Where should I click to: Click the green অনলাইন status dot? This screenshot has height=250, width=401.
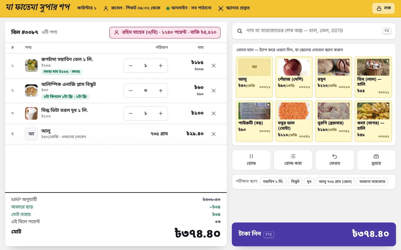[168, 8]
